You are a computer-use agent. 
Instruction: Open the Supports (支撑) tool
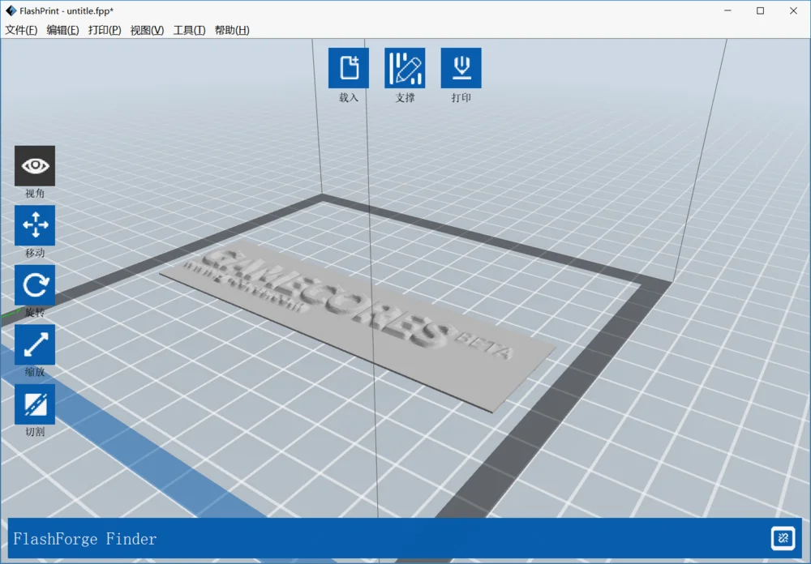[405, 68]
